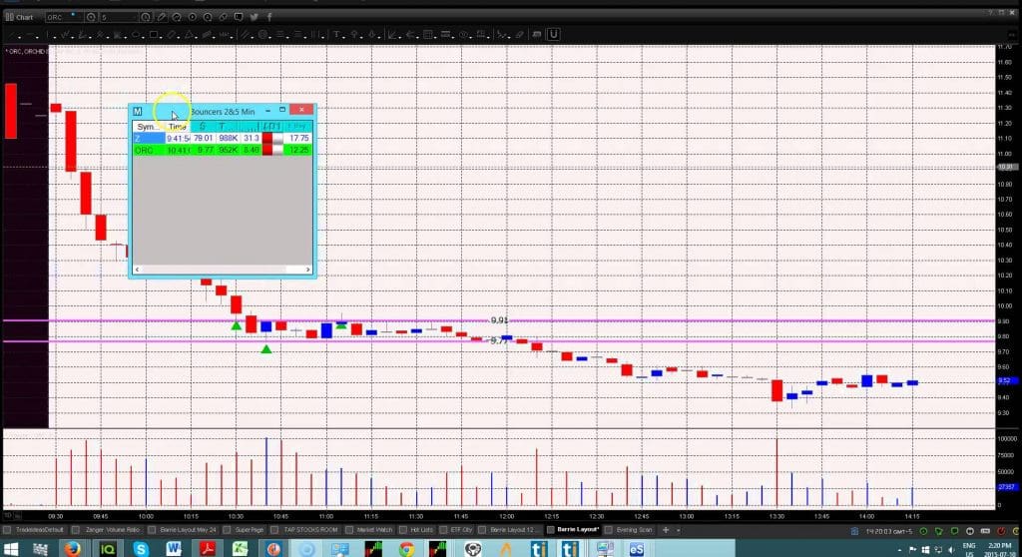The image size is (1022, 557).
Task: Open the IQ app from the taskbar
Action: coord(107,549)
